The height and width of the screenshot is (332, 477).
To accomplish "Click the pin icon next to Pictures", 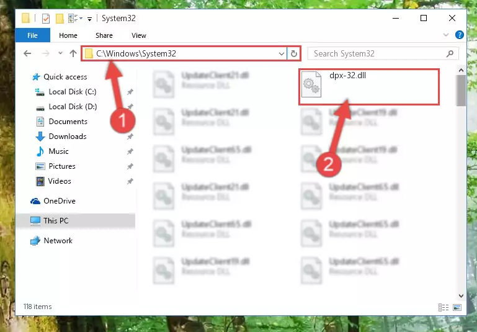I will 130,166.
